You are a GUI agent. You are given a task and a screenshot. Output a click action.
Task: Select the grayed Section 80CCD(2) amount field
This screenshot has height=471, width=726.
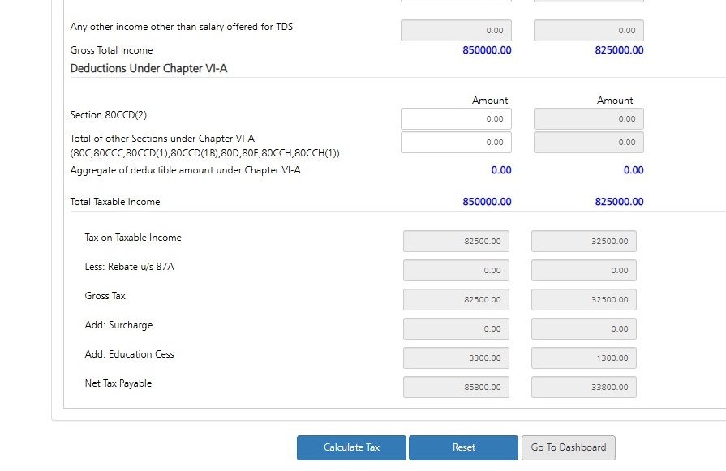(588, 118)
